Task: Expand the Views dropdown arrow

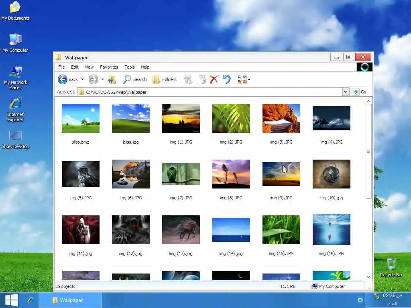Action: (x=249, y=79)
